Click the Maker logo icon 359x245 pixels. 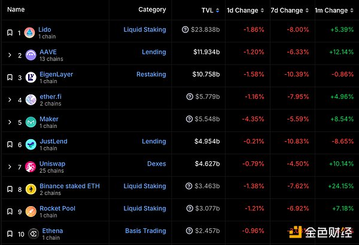[31, 122]
